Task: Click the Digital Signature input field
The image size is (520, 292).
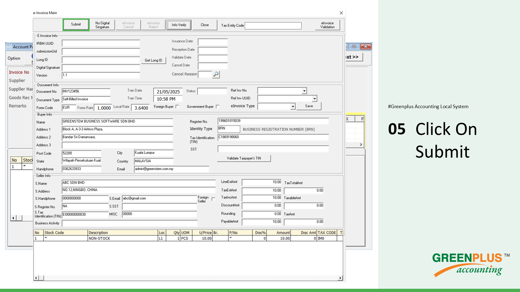Action: tap(101, 68)
